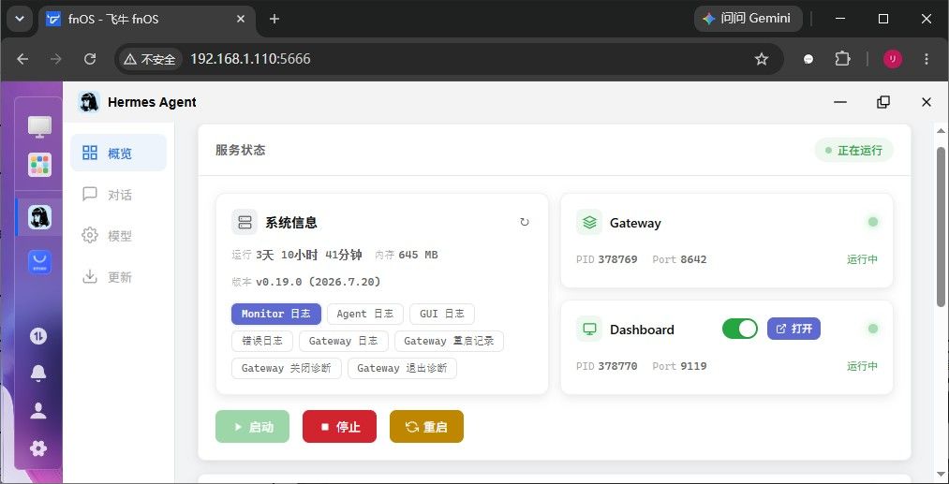Open the 对话 sidebar item

point(119,194)
